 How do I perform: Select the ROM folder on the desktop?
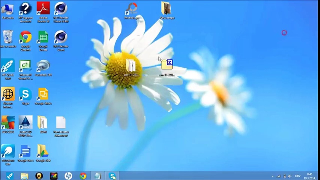coord(43,124)
